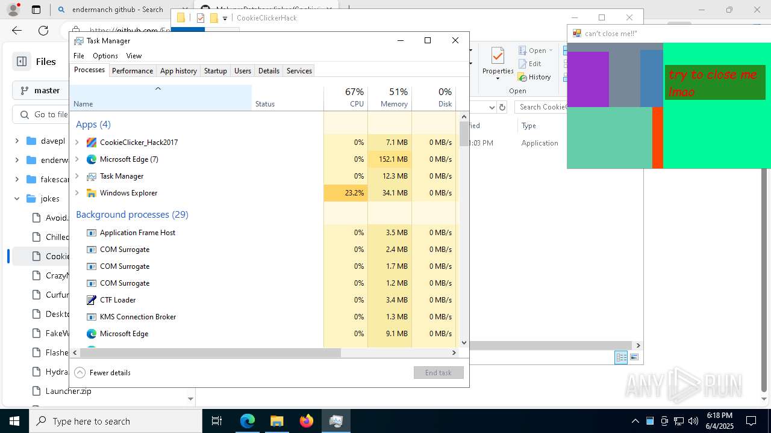Click the Windows Explorer process icon
Image resolution: width=771 pixels, height=433 pixels.
coord(92,193)
